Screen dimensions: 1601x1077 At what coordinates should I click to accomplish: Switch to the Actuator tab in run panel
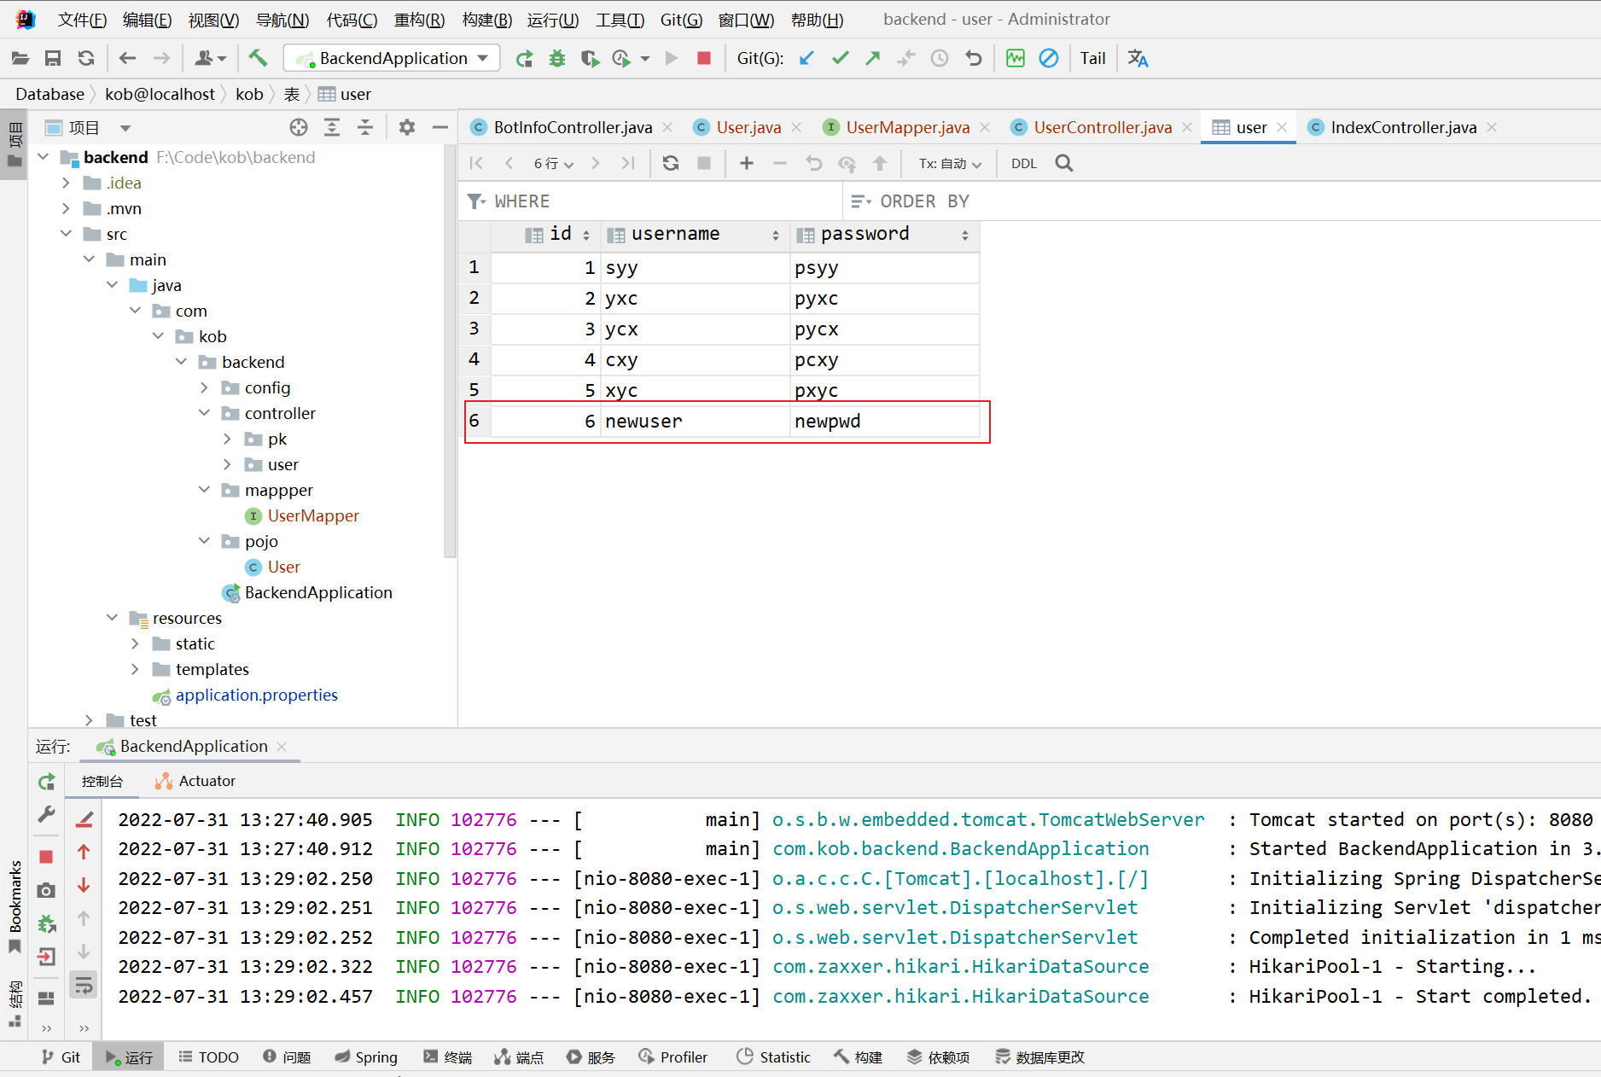(x=195, y=781)
